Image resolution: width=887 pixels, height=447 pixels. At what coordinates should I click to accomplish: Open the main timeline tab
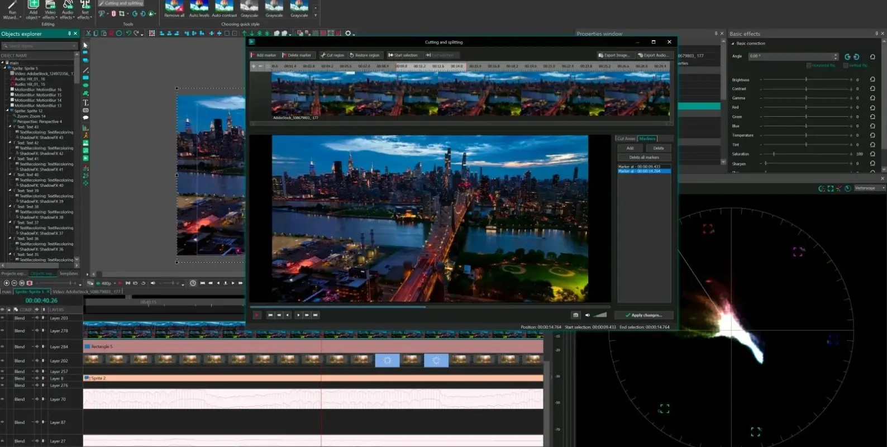click(7, 292)
